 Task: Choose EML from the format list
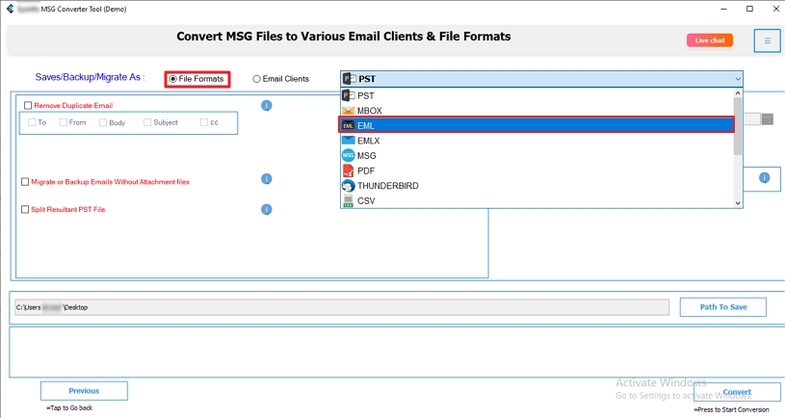point(537,125)
